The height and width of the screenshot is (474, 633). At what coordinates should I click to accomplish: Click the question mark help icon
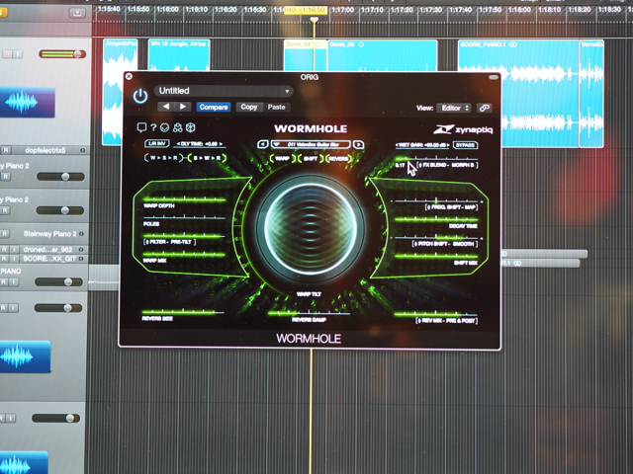153,127
